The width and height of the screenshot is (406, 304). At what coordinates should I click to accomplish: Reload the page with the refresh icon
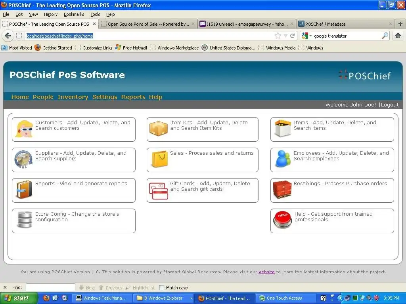(292, 36)
